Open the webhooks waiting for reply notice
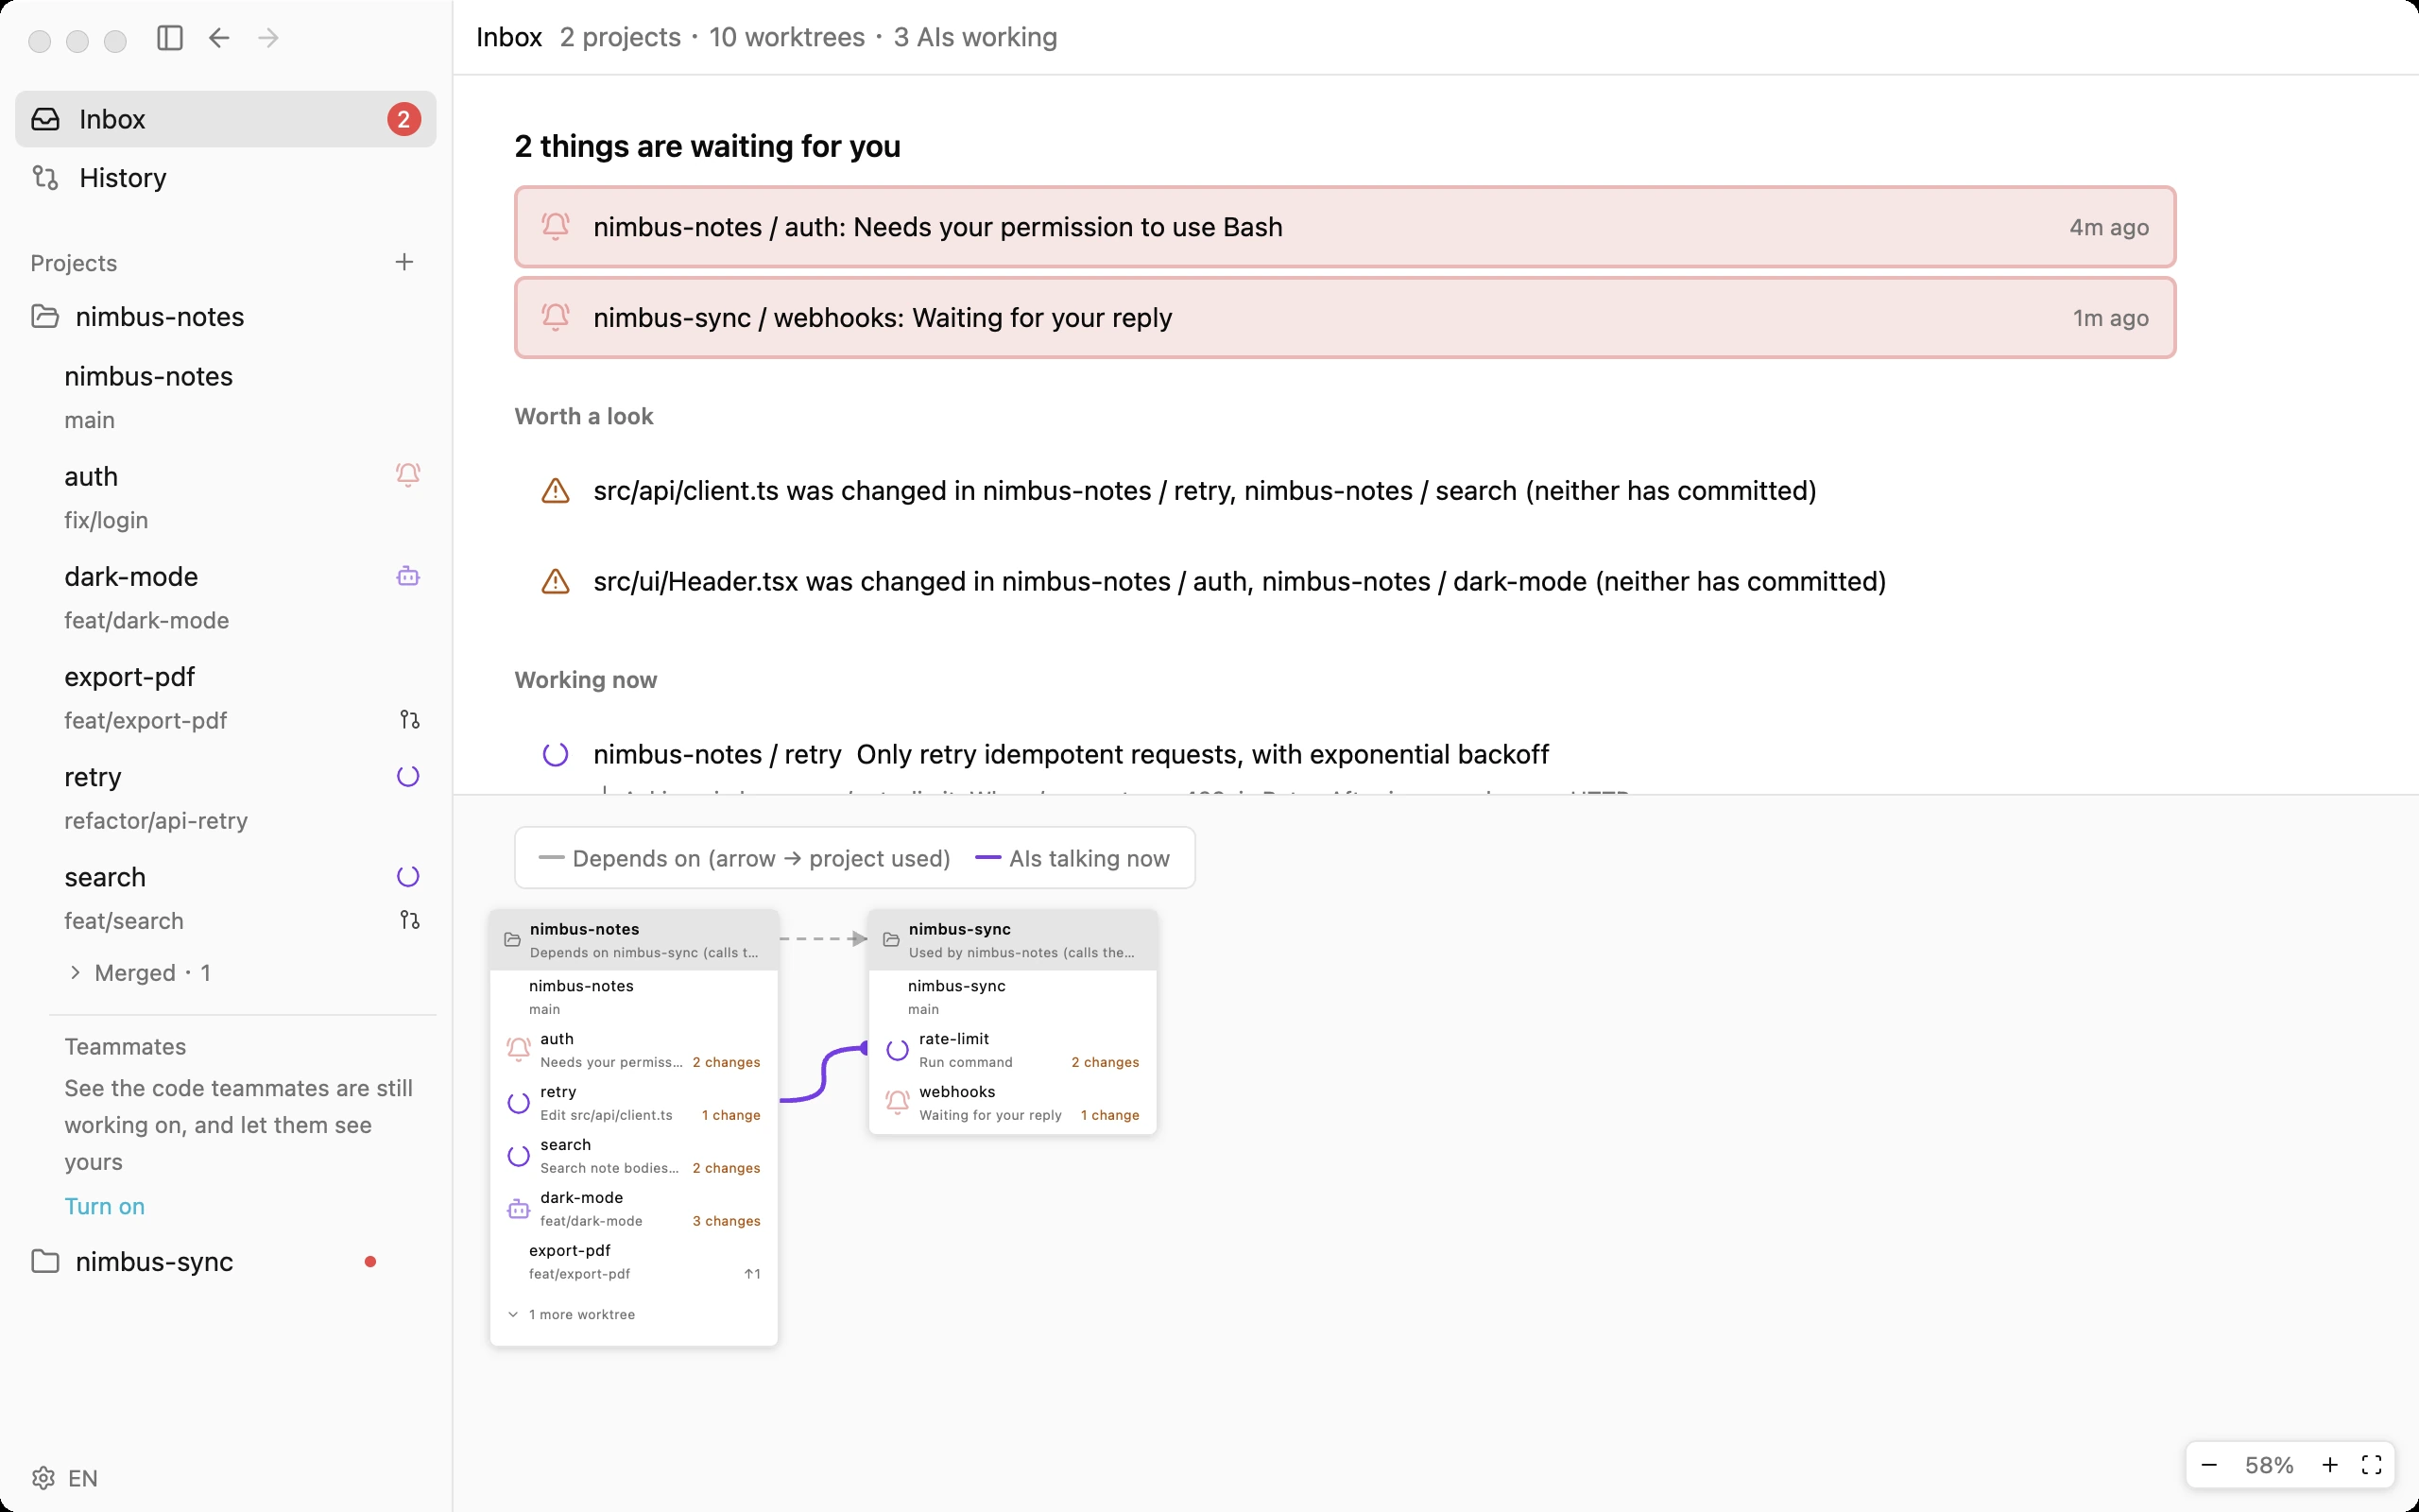This screenshot has height=1512, width=2419. click(x=1345, y=318)
